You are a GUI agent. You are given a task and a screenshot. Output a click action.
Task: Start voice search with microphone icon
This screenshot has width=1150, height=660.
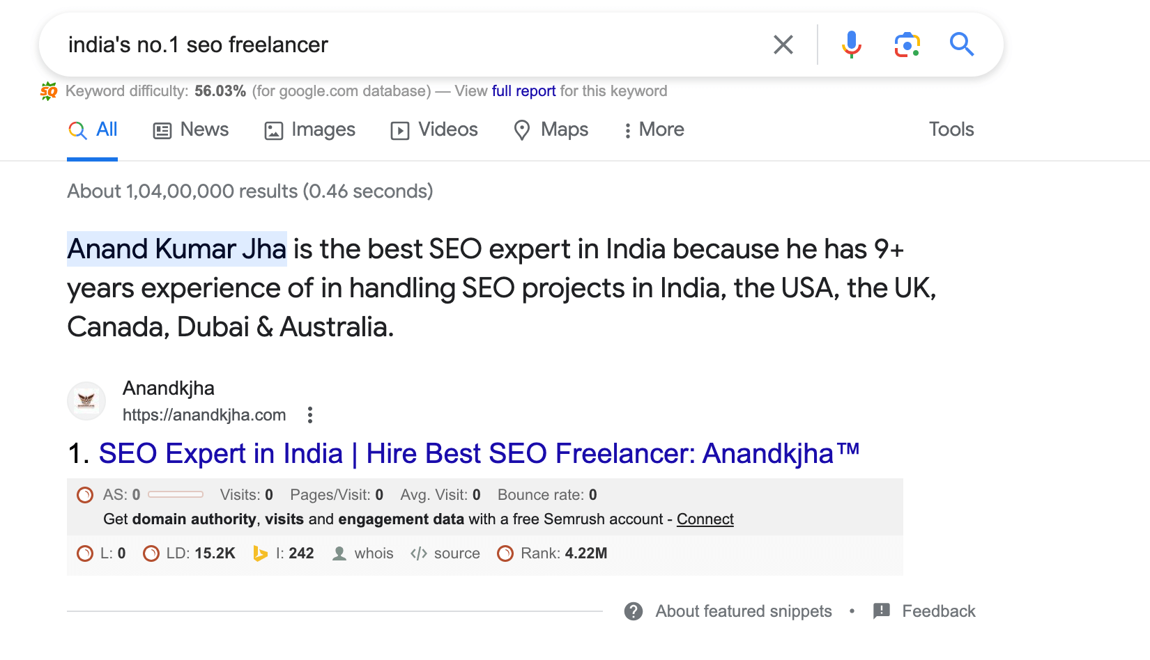[x=851, y=45]
